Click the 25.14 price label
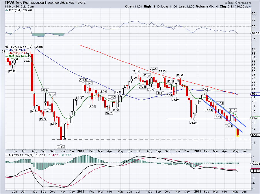The width and height of the screenshot is (260, 194). (136, 71)
